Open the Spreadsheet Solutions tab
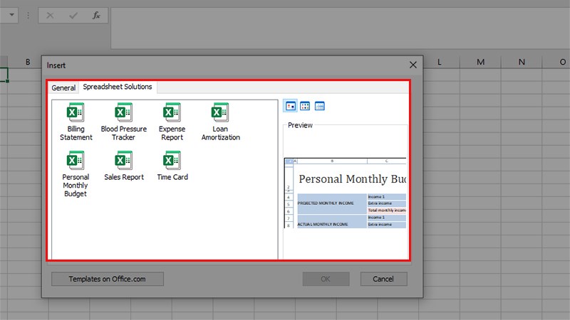Screen dimensions: 570x320 click(118, 87)
